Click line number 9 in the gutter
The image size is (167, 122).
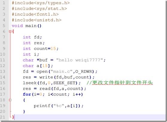(x=4, y=49)
